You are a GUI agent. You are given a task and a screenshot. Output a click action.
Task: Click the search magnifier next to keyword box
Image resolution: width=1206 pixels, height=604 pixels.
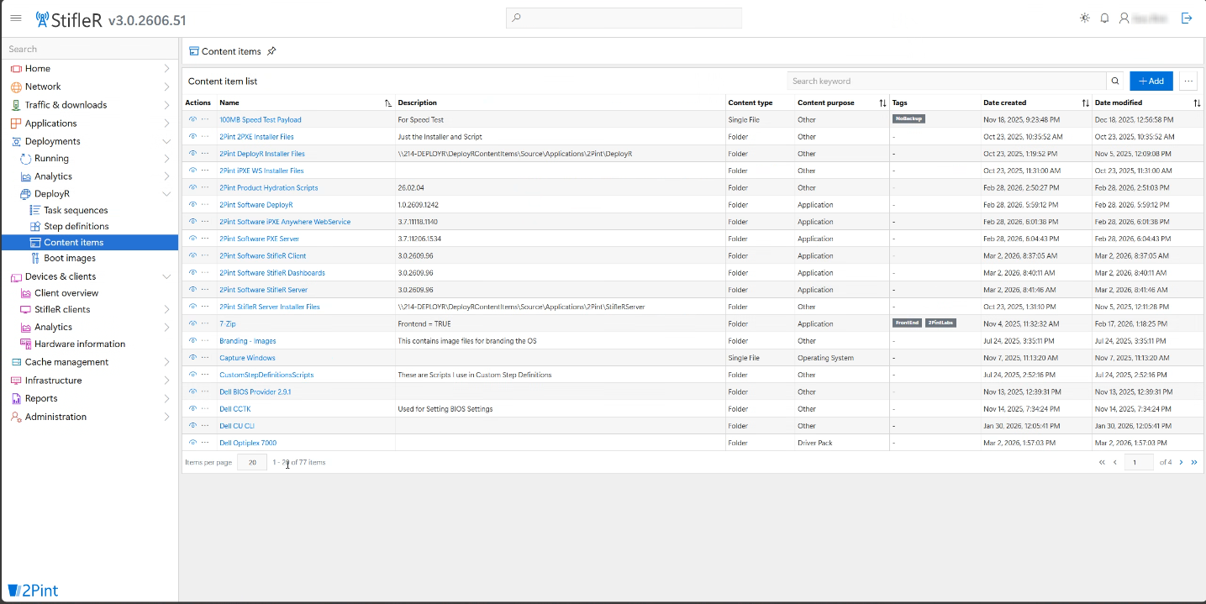1115,81
